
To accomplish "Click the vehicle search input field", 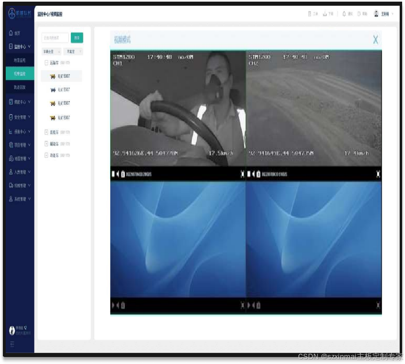I will pos(55,38).
